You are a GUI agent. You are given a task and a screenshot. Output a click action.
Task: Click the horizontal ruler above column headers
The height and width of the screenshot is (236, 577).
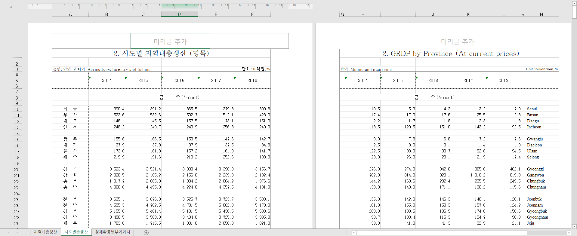pyautogui.click(x=170, y=6)
